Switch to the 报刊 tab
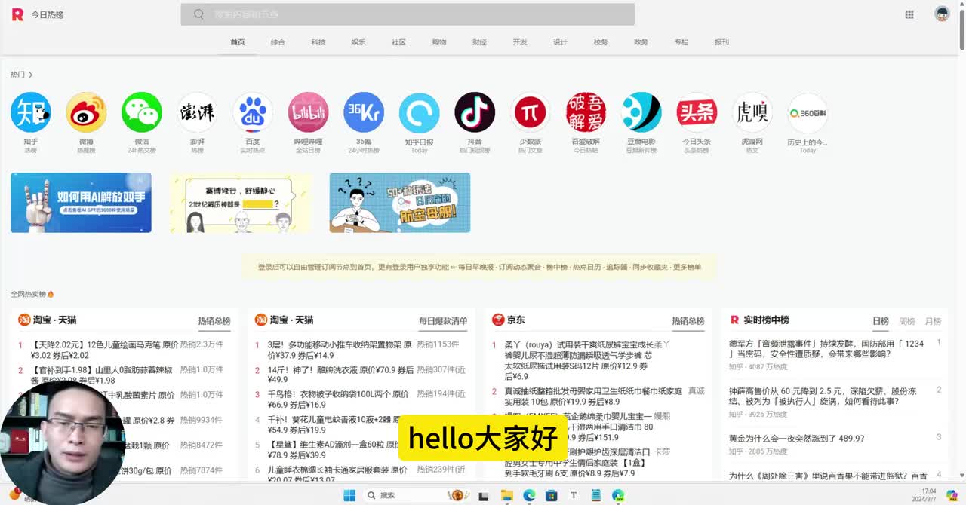Image resolution: width=966 pixels, height=505 pixels. 721,42
